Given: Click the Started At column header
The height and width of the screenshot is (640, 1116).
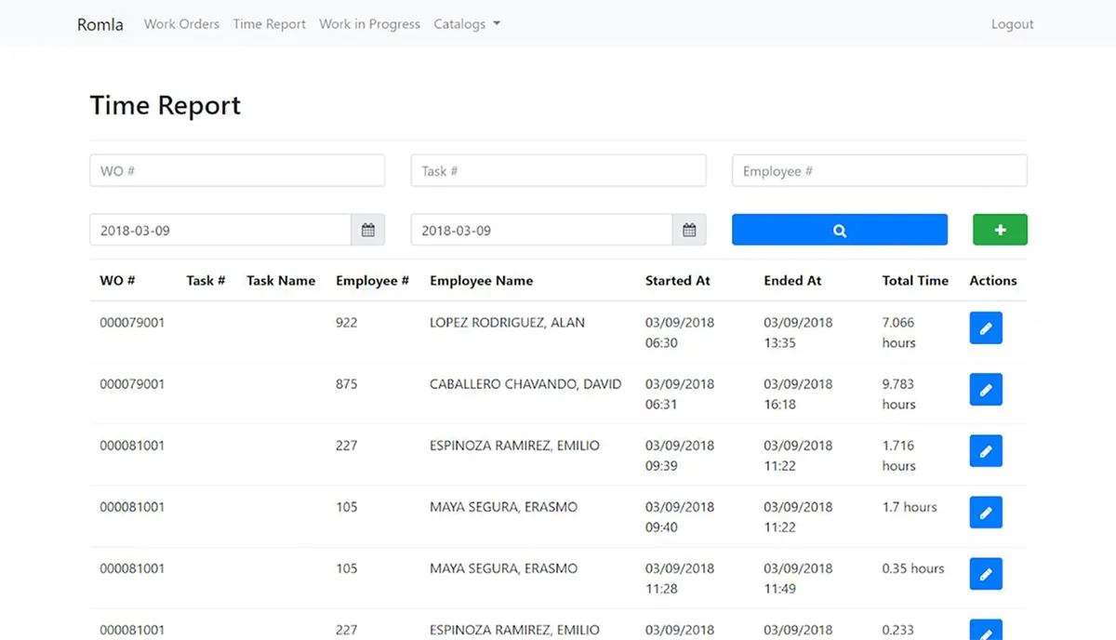Looking at the screenshot, I should [x=678, y=280].
